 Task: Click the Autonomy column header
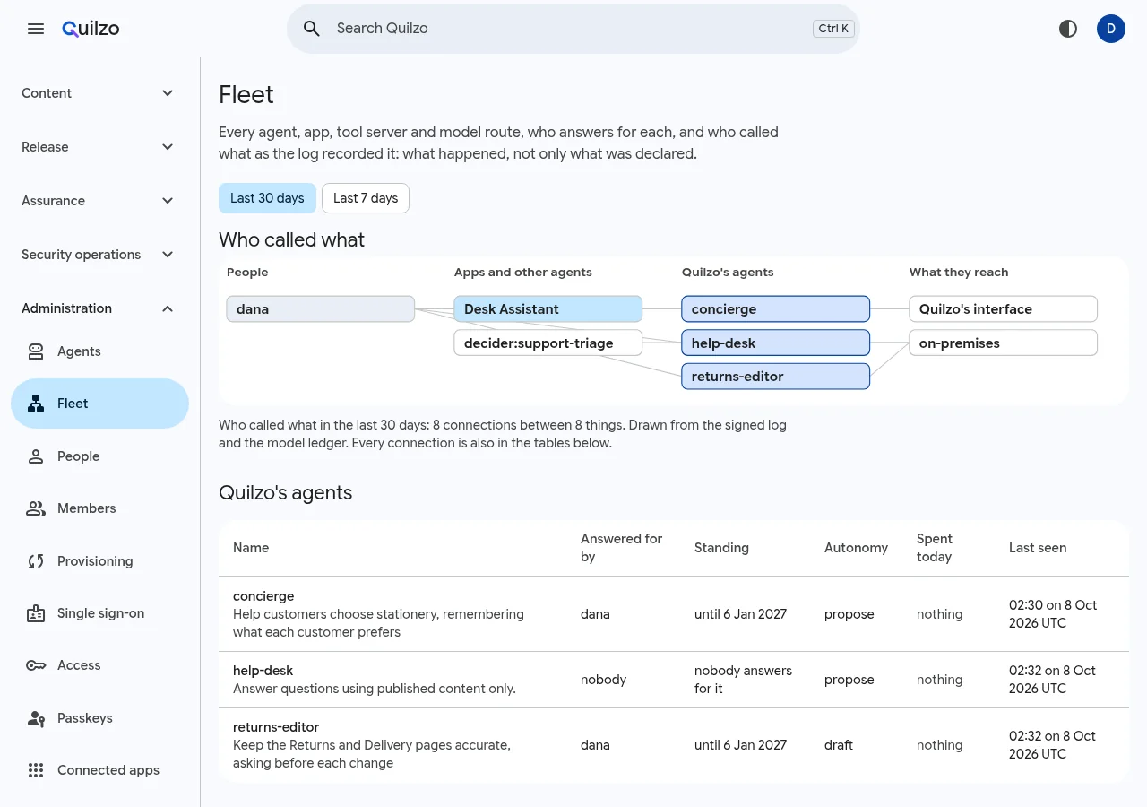pyautogui.click(x=856, y=548)
